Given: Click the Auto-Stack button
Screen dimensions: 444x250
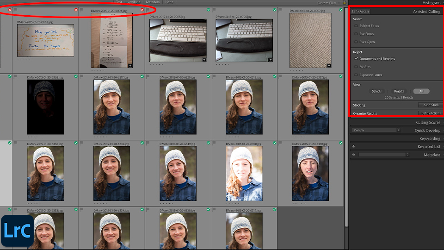Looking at the screenshot, I should (x=431, y=105).
